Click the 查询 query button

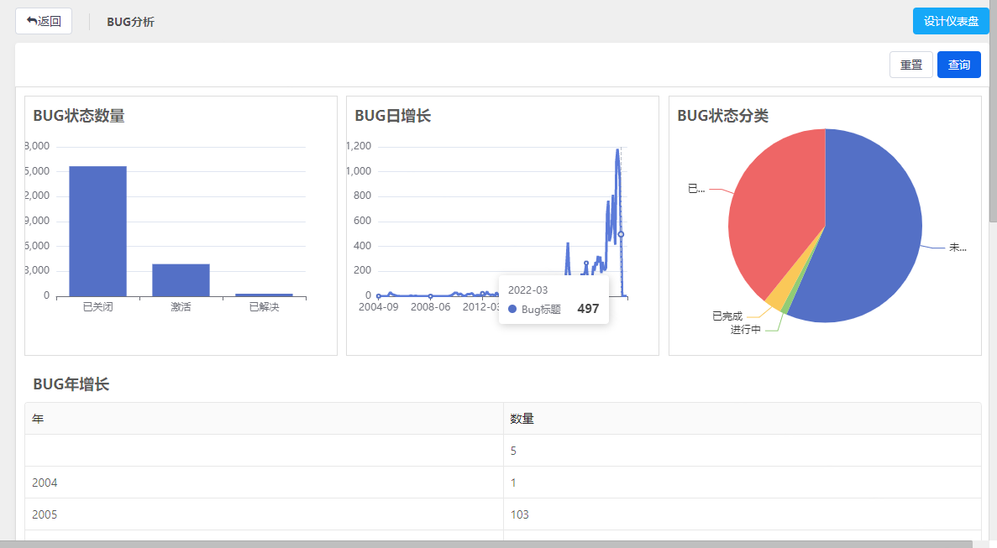point(958,65)
